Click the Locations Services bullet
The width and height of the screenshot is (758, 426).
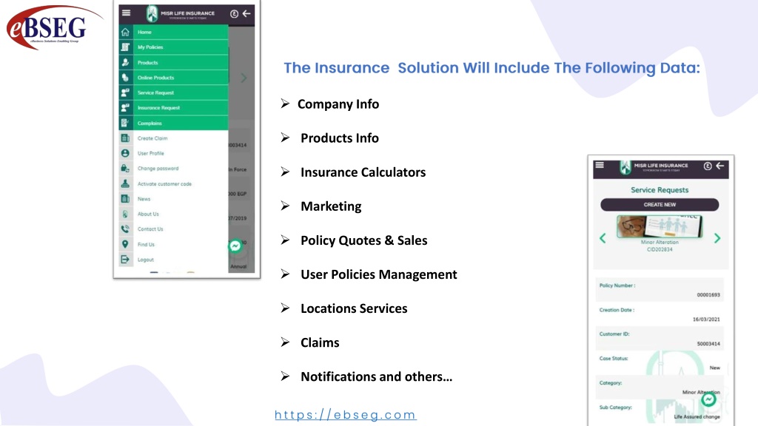(x=354, y=308)
